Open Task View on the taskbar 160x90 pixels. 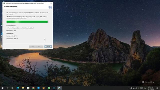pos(12,88)
